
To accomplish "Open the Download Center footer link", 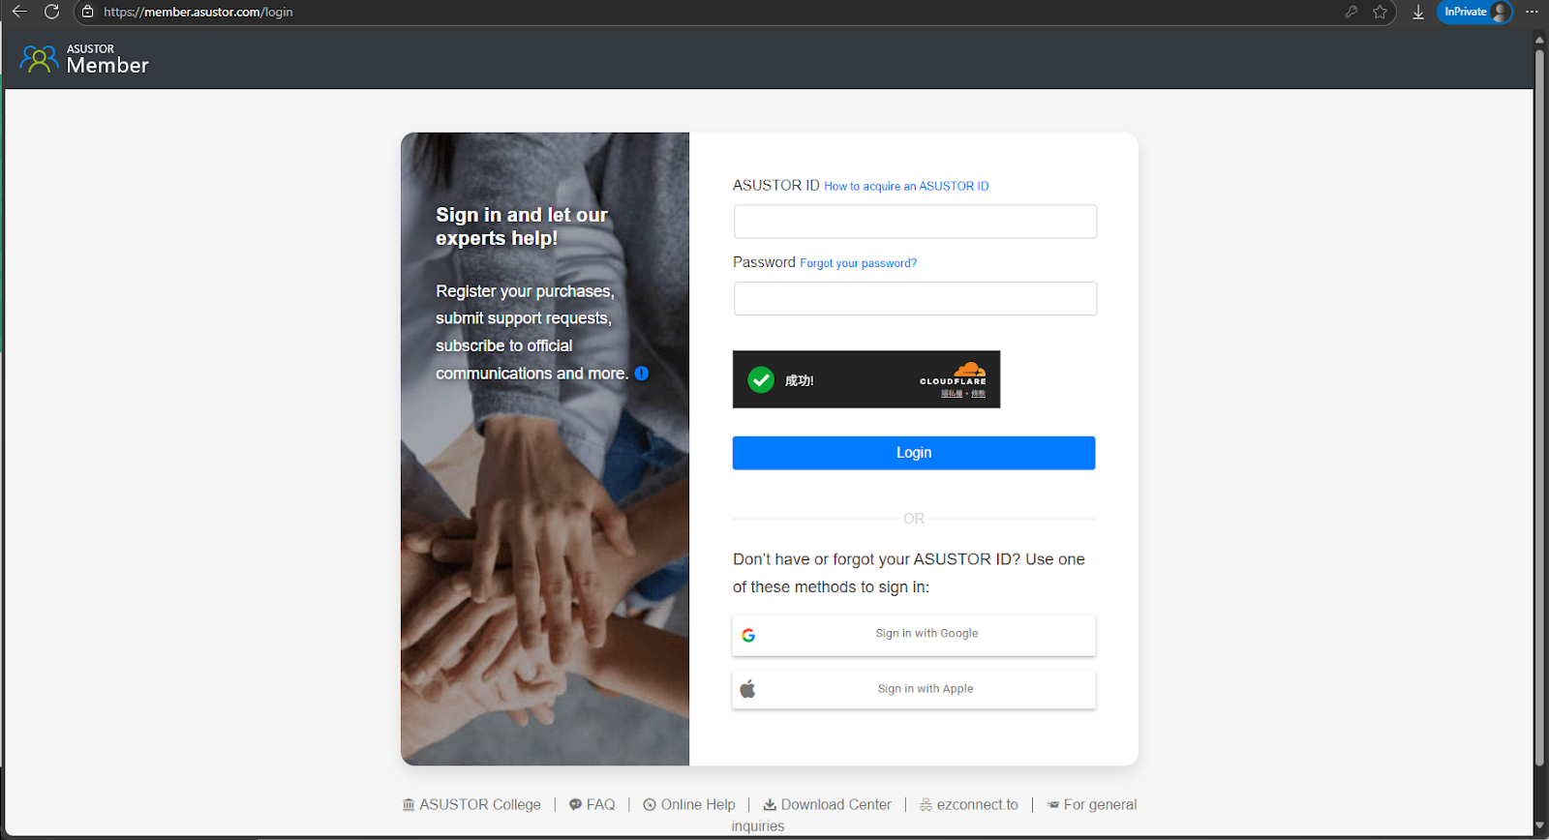I will tap(827, 804).
